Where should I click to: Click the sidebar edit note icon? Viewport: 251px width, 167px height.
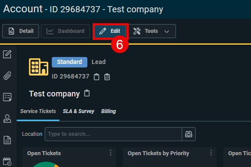click(x=7, y=54)
